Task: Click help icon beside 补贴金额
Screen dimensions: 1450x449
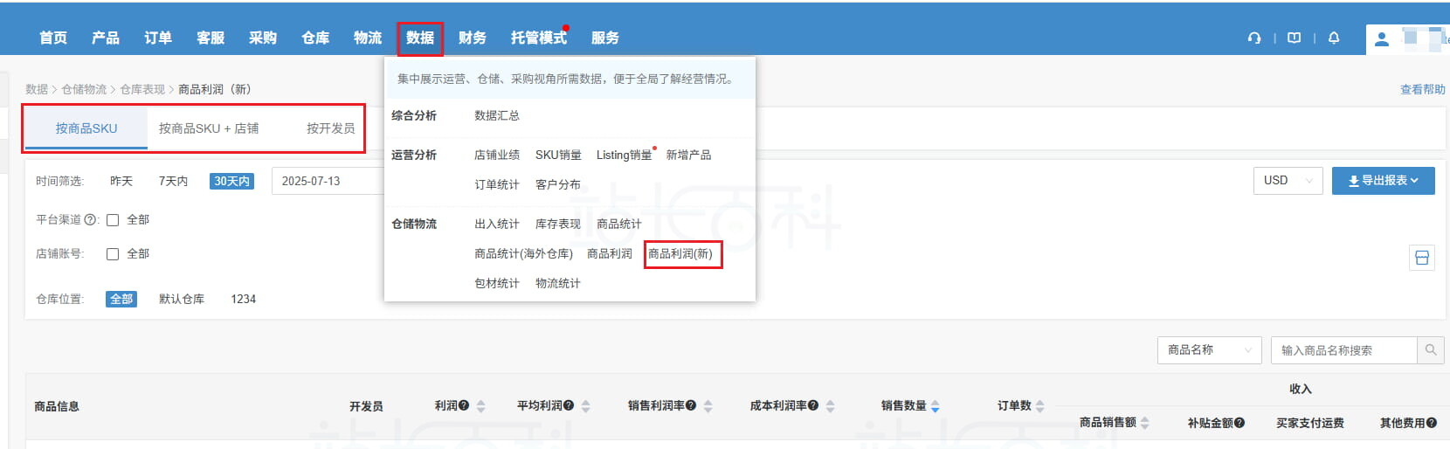Action: tap(1239, 423)
